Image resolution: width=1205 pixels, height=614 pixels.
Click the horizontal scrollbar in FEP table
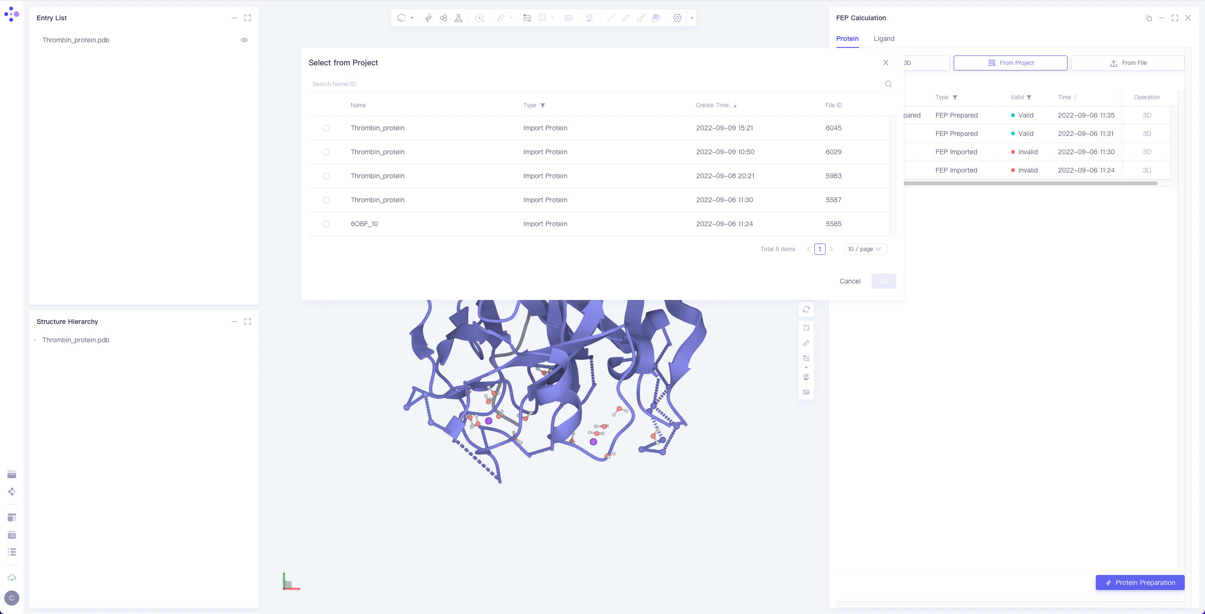[1030, 183]
